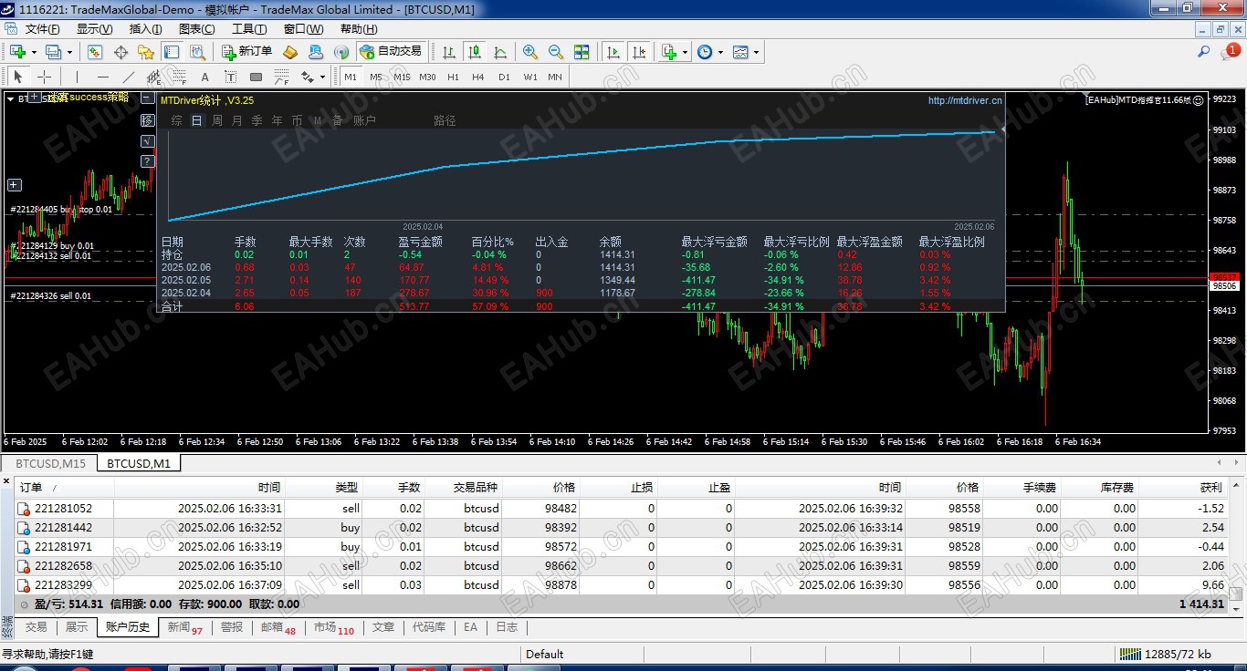Select the 账户 account statistics view
Image resolution: width=1247 pixels, height=671 pixels.
(x=364, y=120)
